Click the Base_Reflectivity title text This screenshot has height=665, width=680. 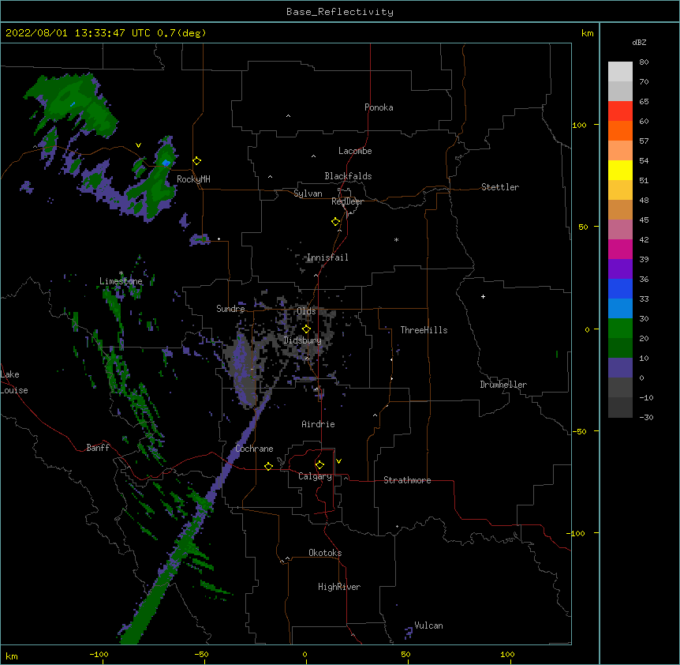(340, 12)
